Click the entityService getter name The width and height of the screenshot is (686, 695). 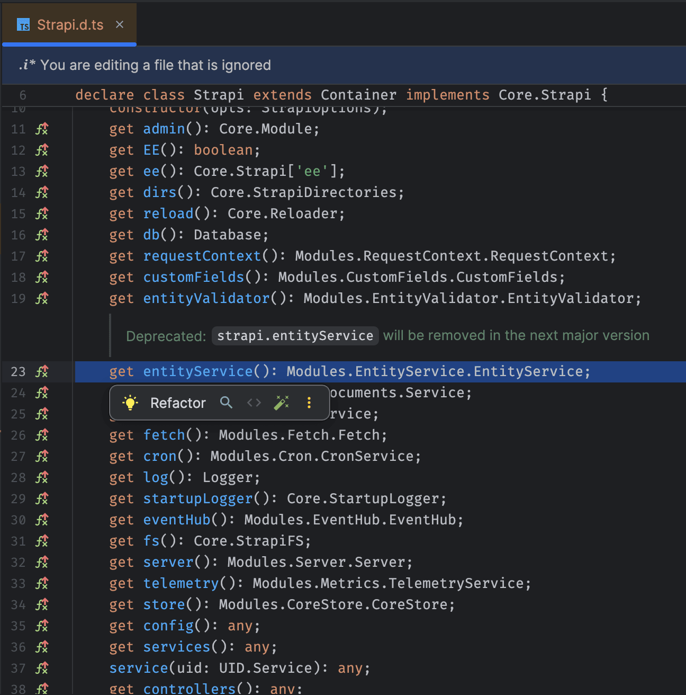pos(198,371)
